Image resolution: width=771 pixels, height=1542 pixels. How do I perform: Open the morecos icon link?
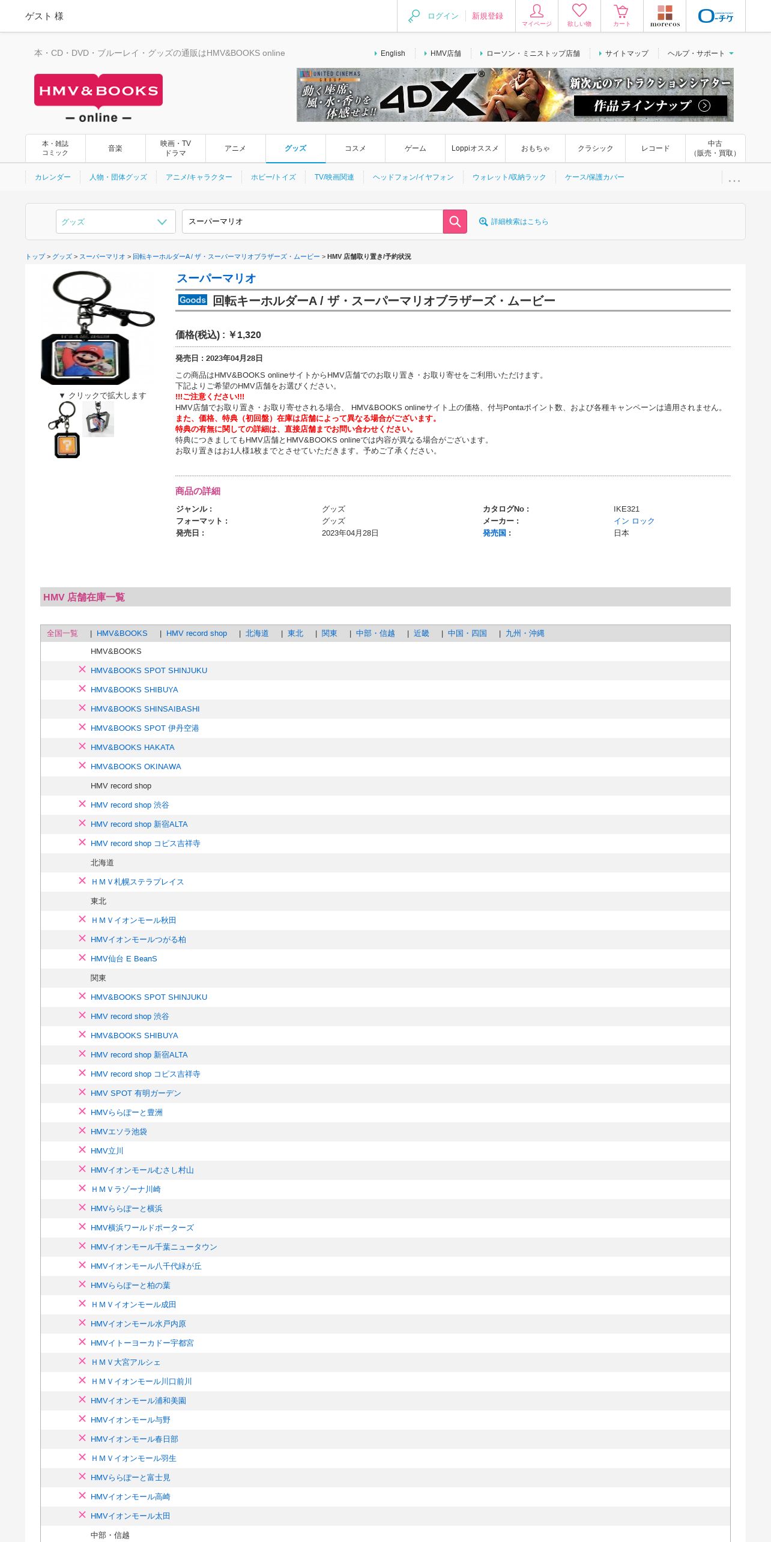tap(665, 16)
